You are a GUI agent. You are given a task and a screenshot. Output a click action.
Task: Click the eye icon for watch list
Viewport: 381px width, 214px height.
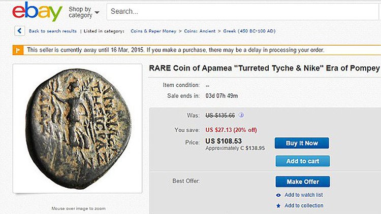tap(278, 195)
